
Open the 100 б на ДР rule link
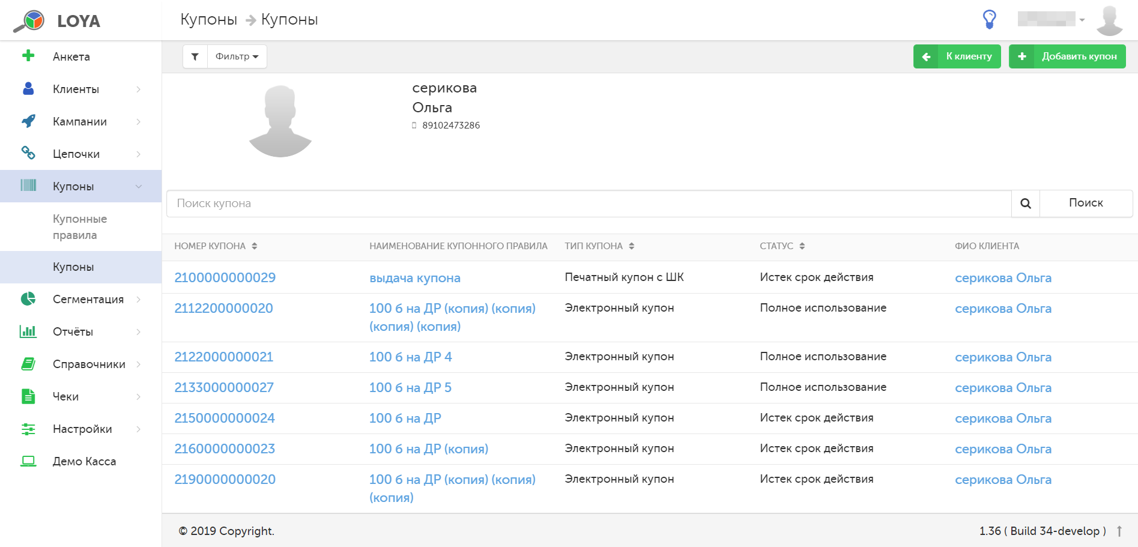coord(405,418)
